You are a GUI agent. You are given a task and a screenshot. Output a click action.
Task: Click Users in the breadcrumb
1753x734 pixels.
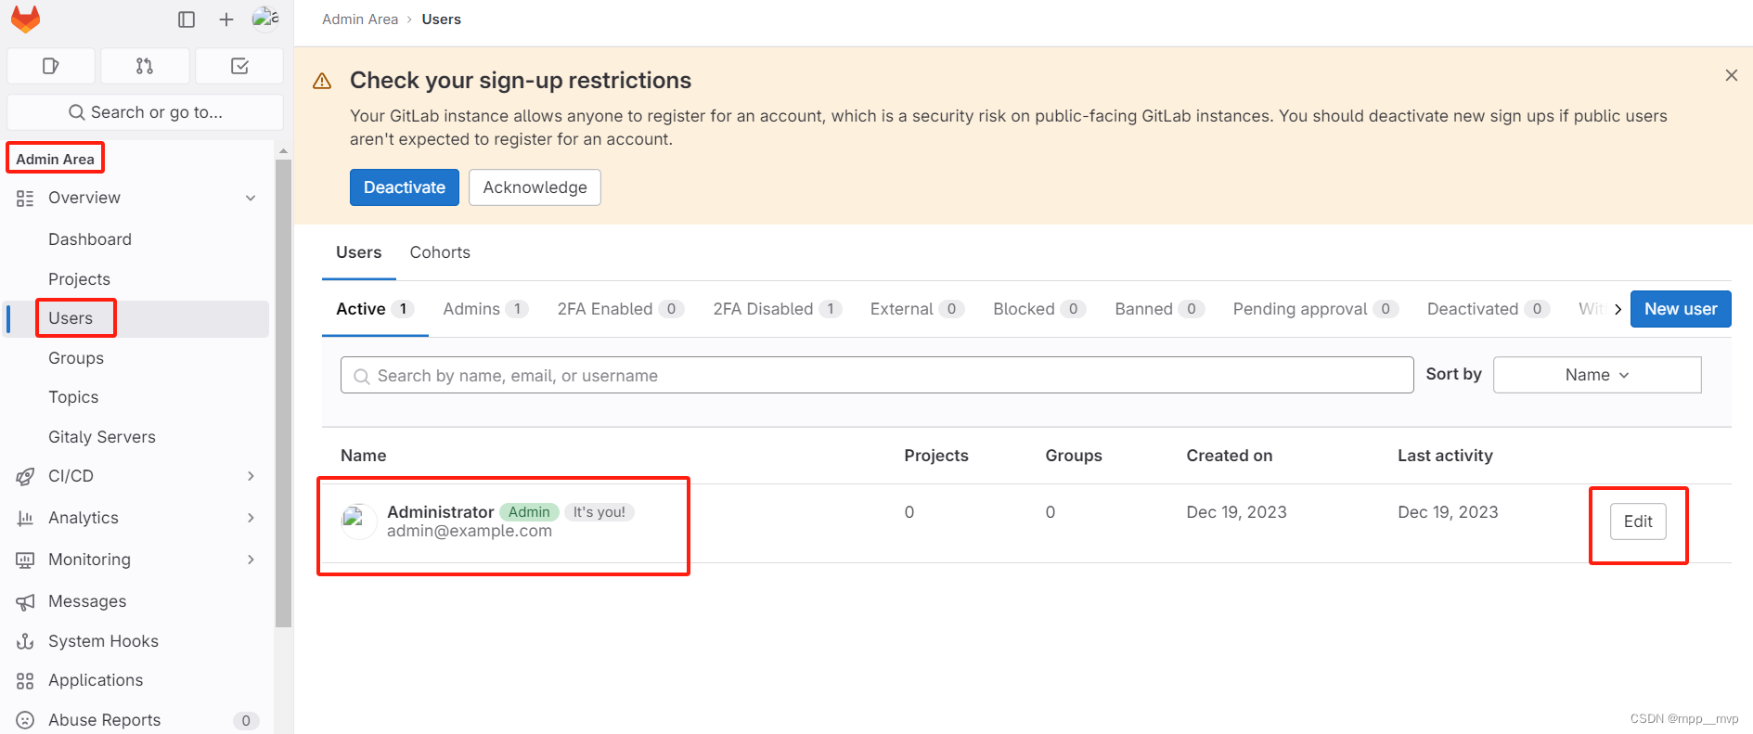(x=441, y=19)
